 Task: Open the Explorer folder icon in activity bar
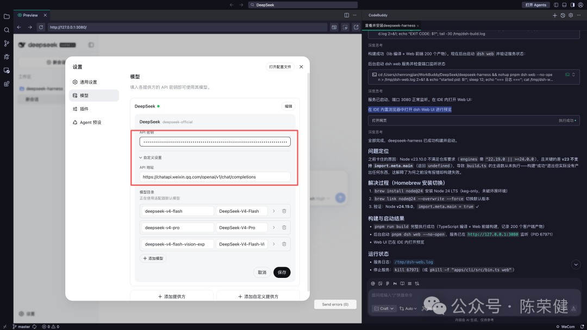click(7, 16)
